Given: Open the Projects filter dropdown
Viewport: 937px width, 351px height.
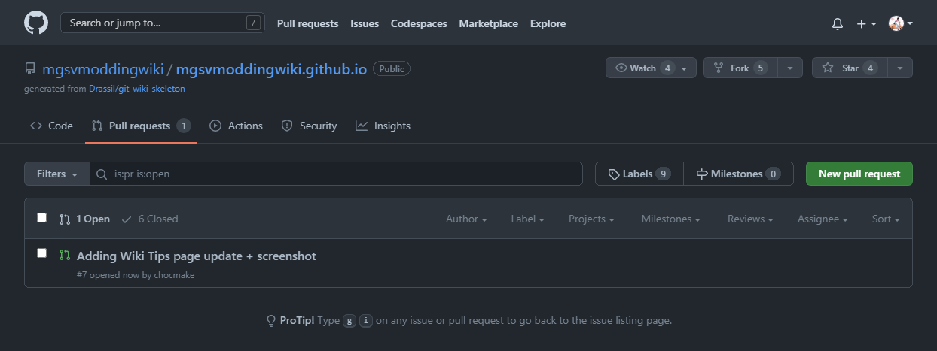Looking at the screenshot, I should [591, 219].
